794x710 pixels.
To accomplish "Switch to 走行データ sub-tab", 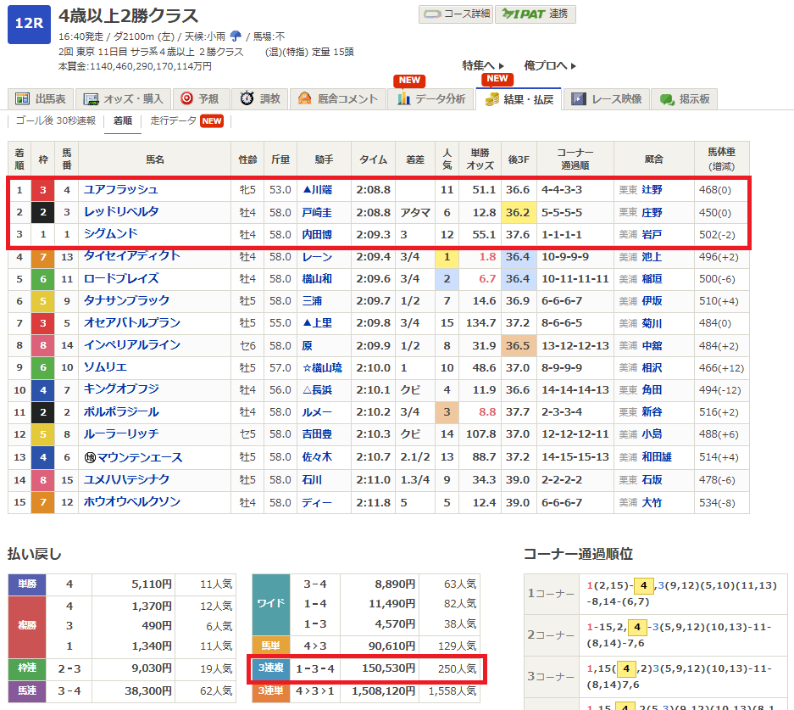I will 173,121.
